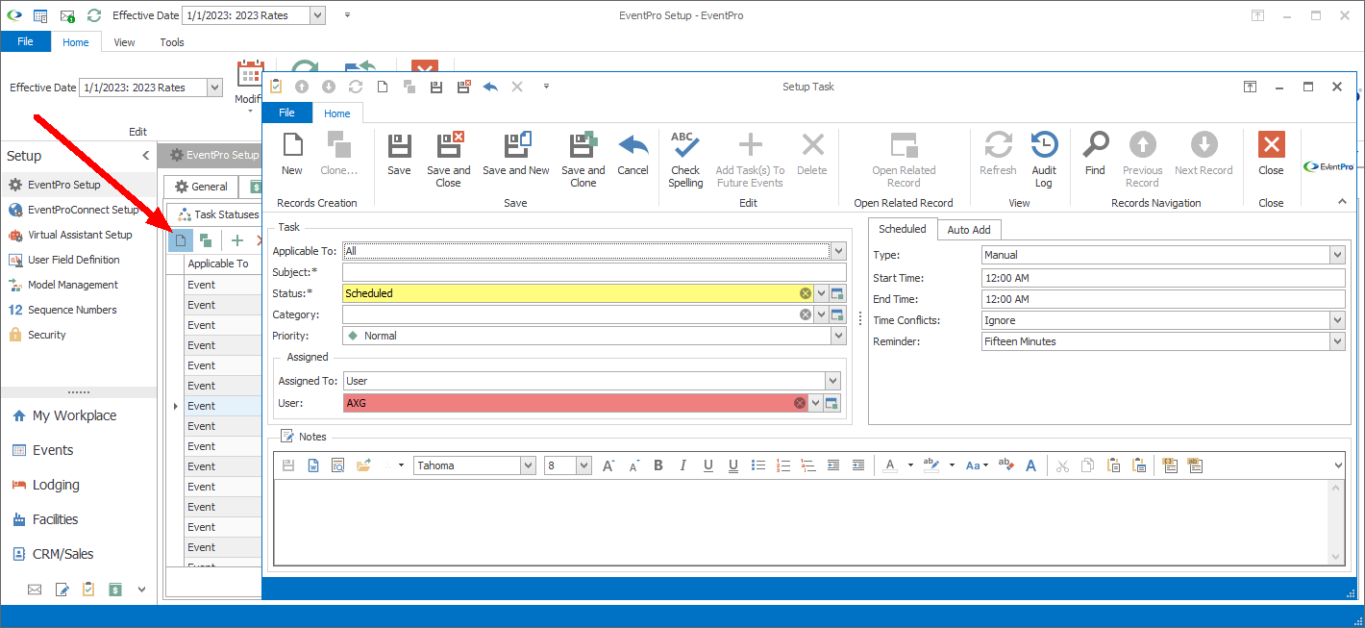1365x628 pixels.
Task: Open the Status dropdown arrow
Action: [821, 293]
